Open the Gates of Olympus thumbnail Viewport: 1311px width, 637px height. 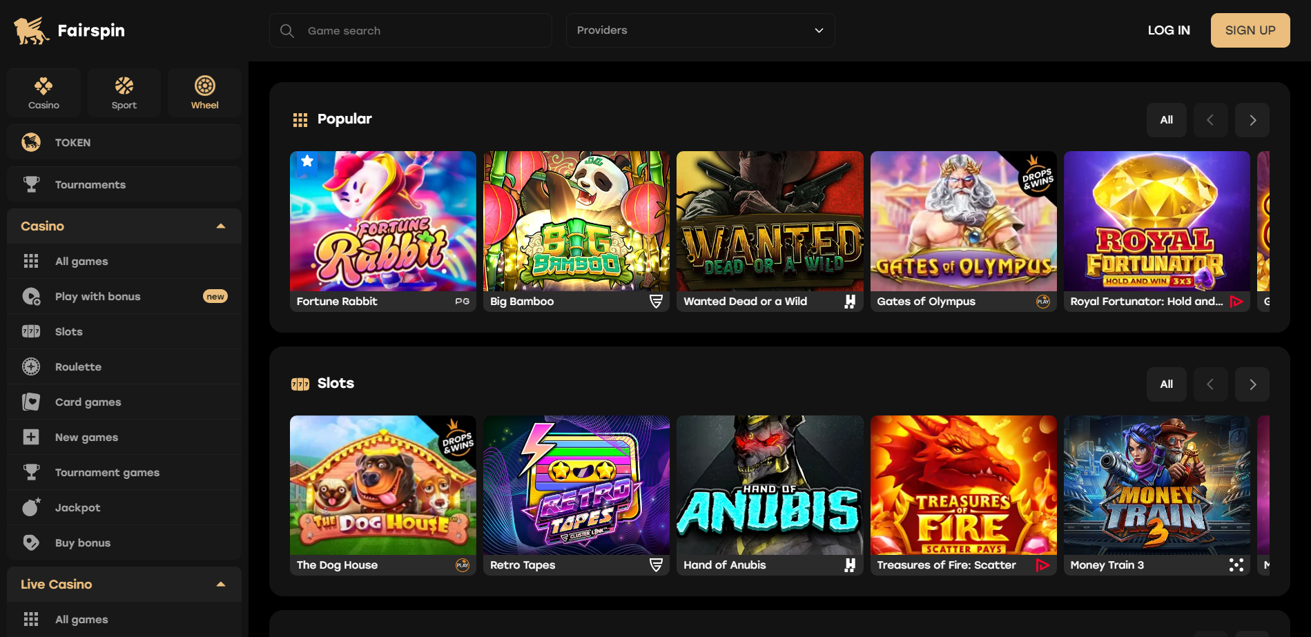pos(964,221)
